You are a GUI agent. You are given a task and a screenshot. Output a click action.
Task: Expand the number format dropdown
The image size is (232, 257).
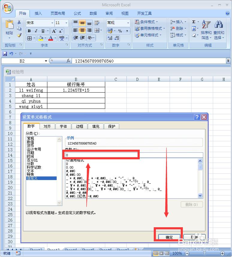click(128, 23)
